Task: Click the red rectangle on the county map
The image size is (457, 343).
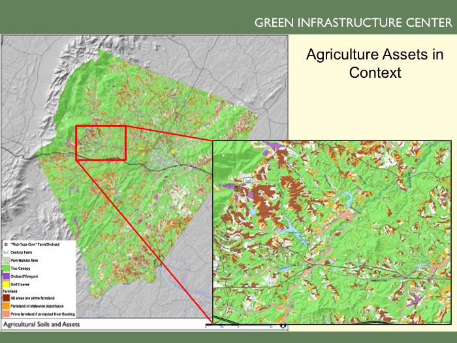Action: [101, 142]
